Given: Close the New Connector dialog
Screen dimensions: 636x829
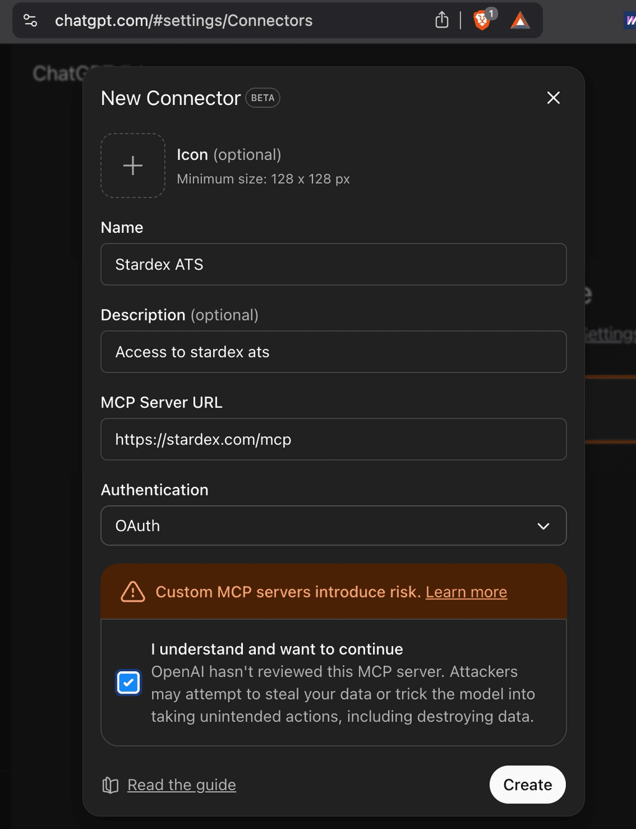Looking at the screenshot, I should tap(553, 97).
